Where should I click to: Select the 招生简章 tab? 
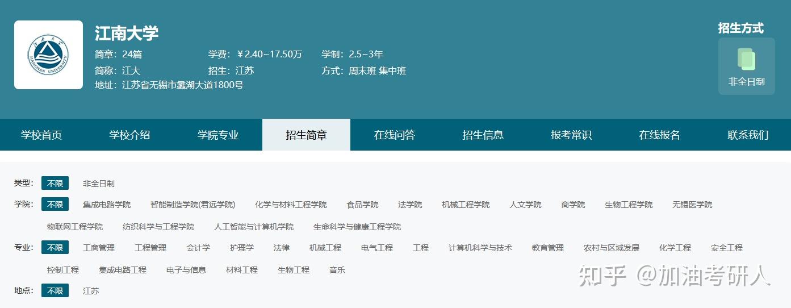point(306,135)
